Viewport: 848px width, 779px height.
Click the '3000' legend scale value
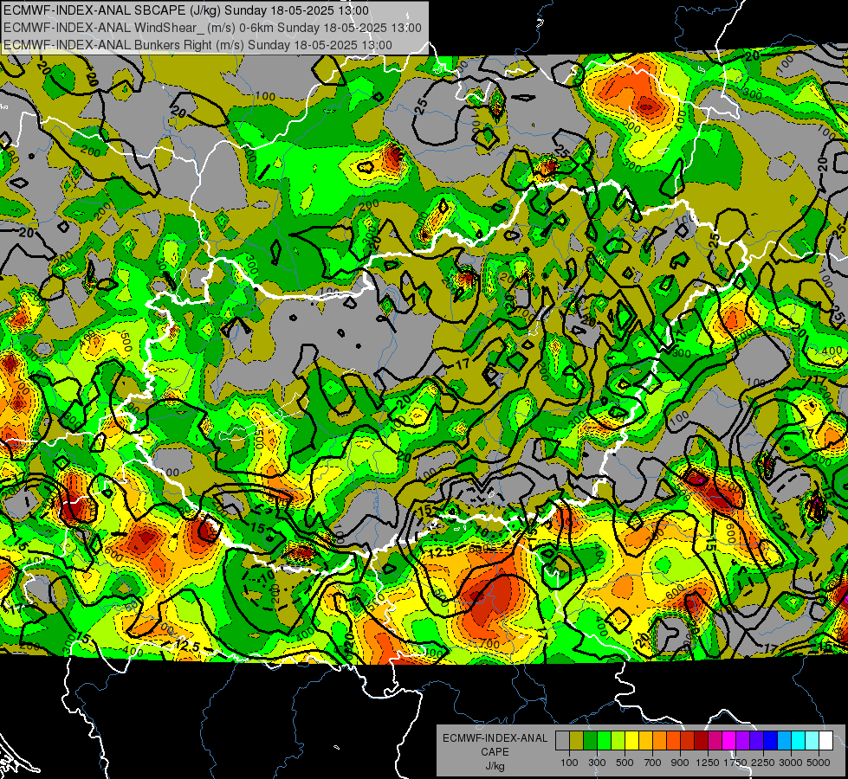[x=791, y=763]
